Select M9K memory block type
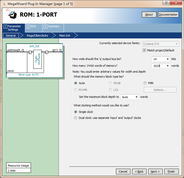 click(145, 83)
